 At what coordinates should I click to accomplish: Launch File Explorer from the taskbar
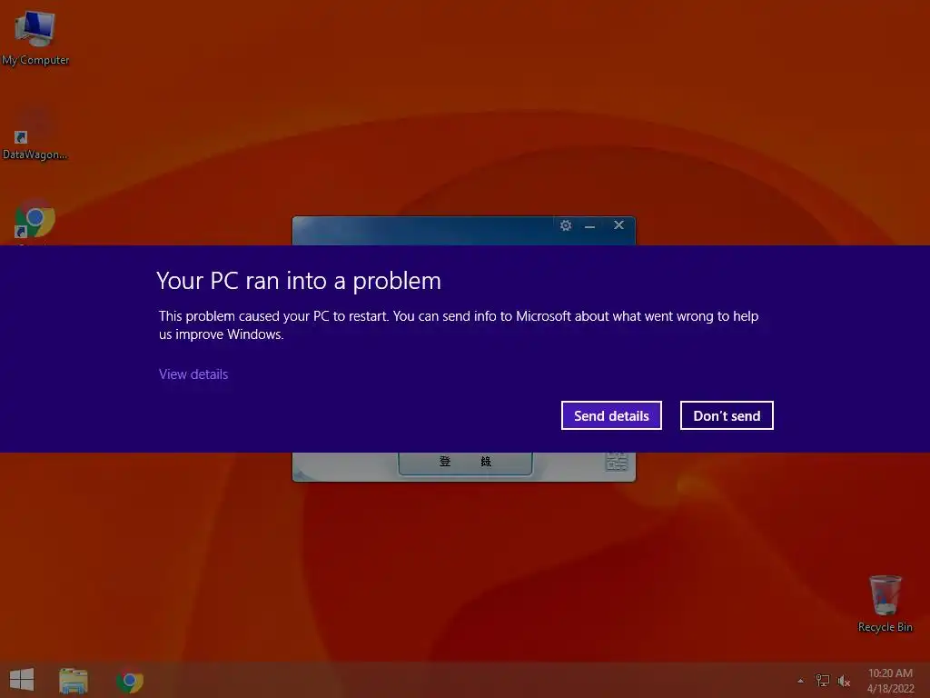coord(74,680)
